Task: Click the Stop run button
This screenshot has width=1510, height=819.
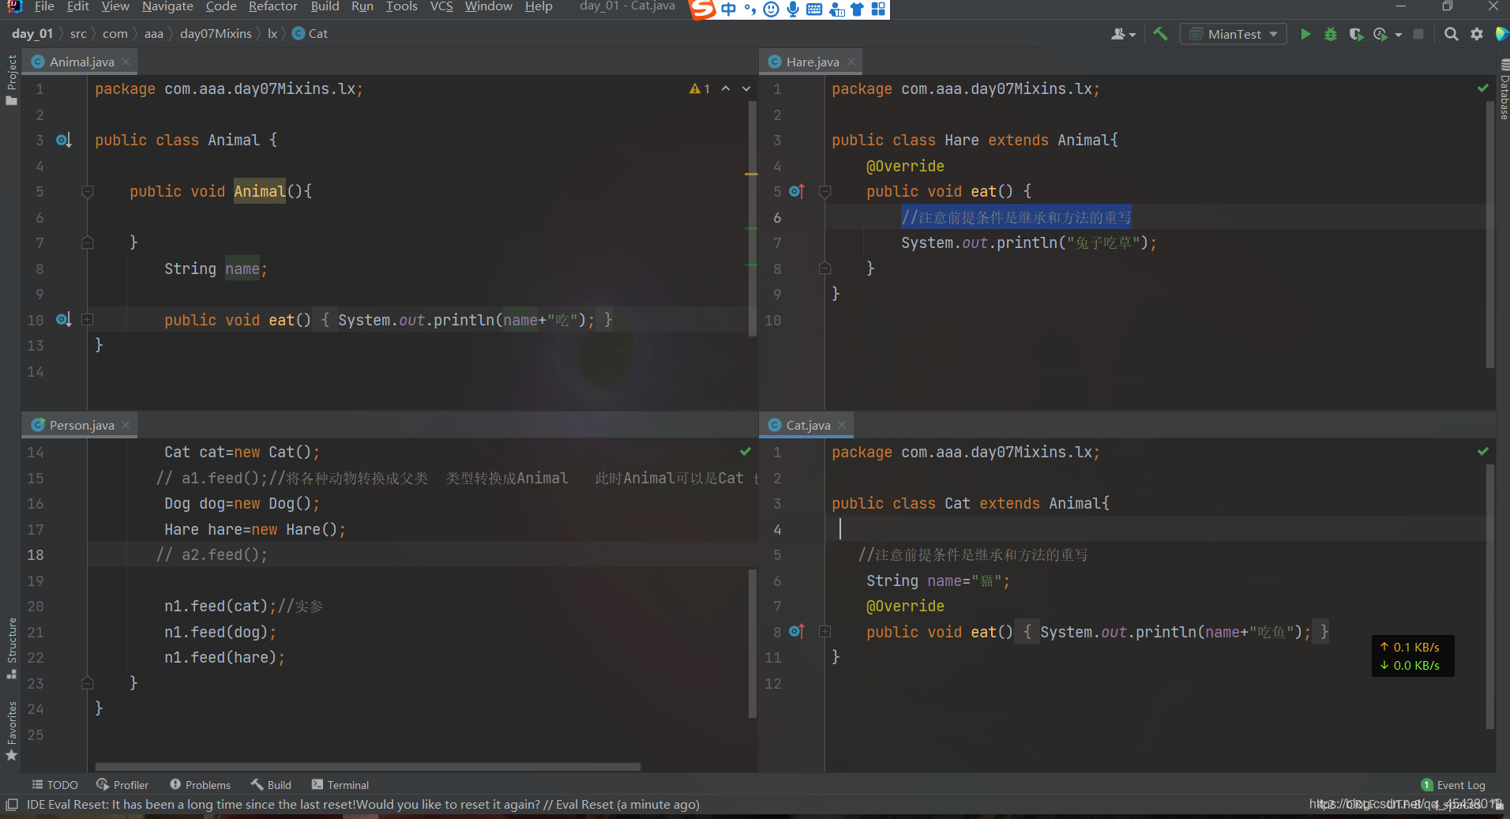Action: click(1418, 34)
